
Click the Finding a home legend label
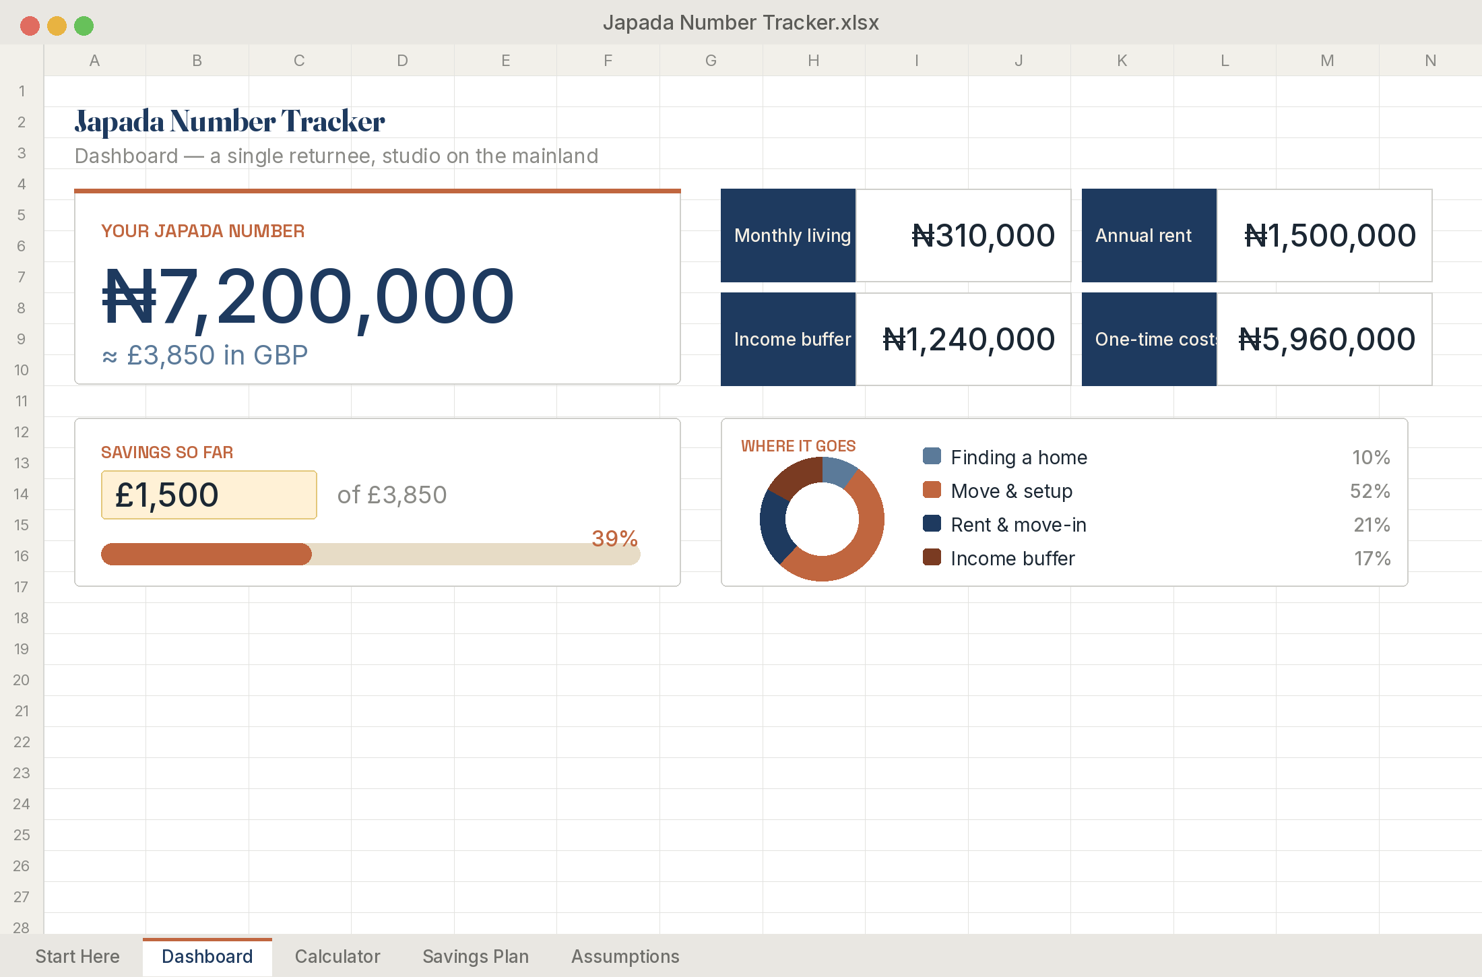[1019, 458]
